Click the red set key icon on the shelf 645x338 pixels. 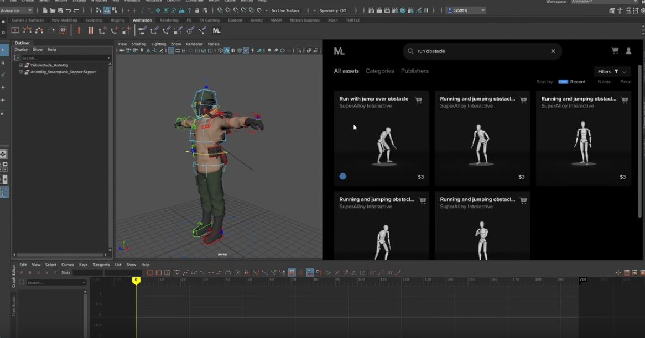[79, 30]
